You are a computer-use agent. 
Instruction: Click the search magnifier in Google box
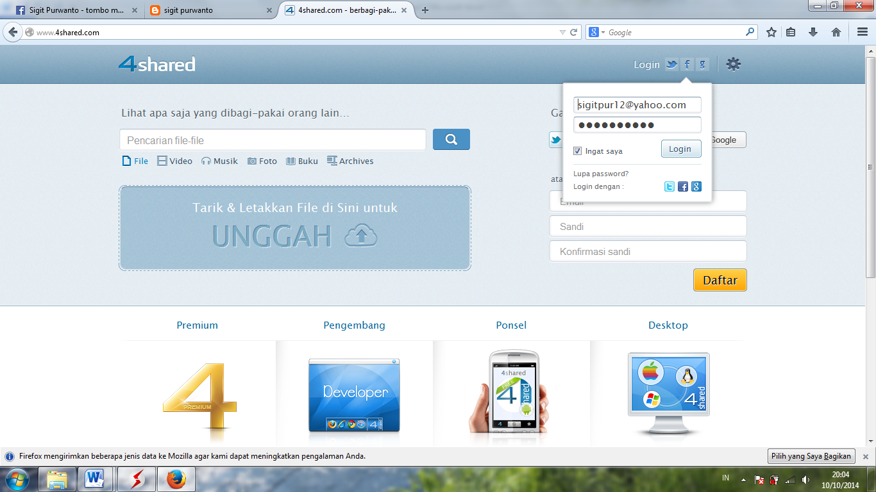coord(750,32)
